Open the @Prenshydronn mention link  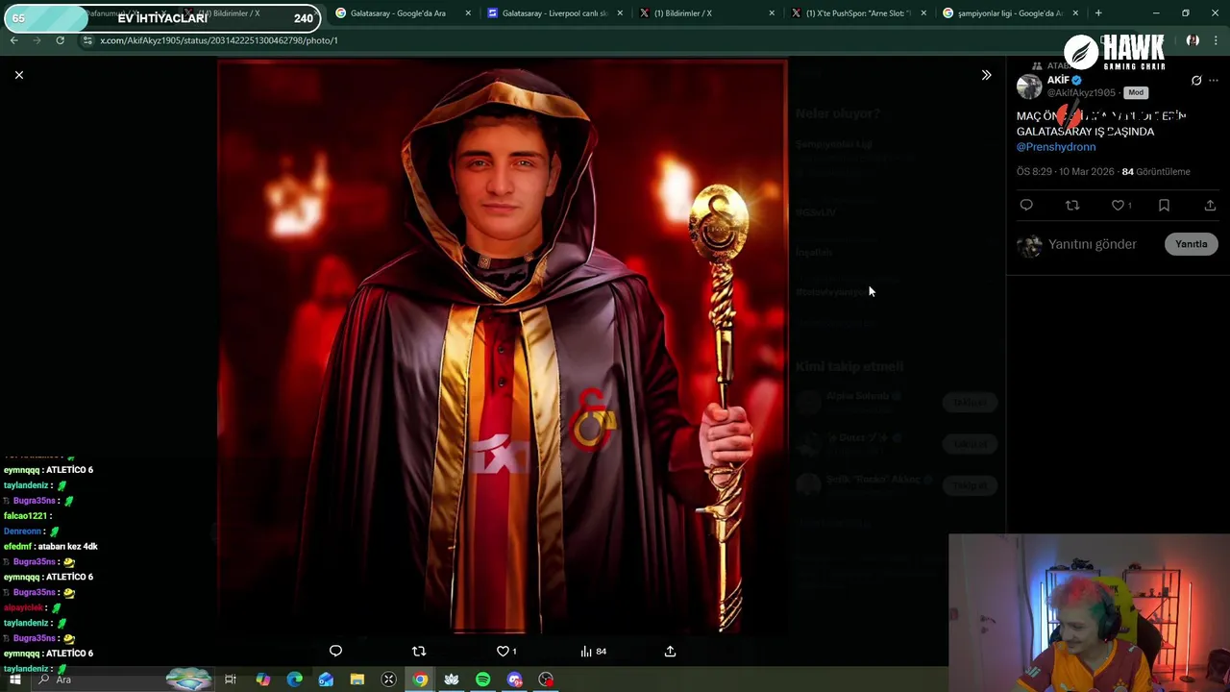pos(1056,147)
